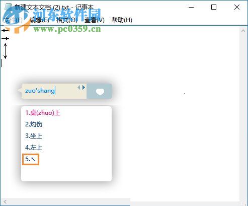Click the horizontal scrollbar left arrow
248x206 pixels.
pos(5,201)
